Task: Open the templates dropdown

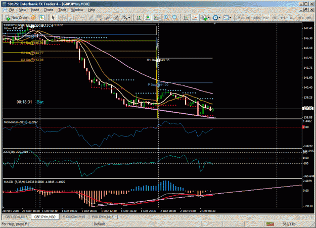Action: pyautogui.click(x=228, y=18)
